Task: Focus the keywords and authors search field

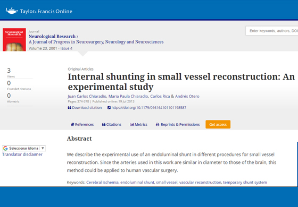Action: pos(272,31)
